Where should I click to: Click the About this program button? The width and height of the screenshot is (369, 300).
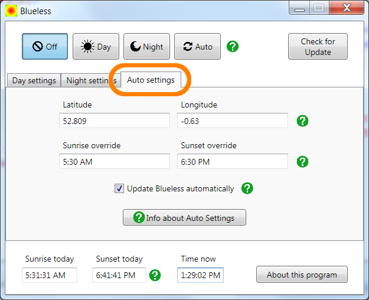pyautogui.click(x=302, y=275)
